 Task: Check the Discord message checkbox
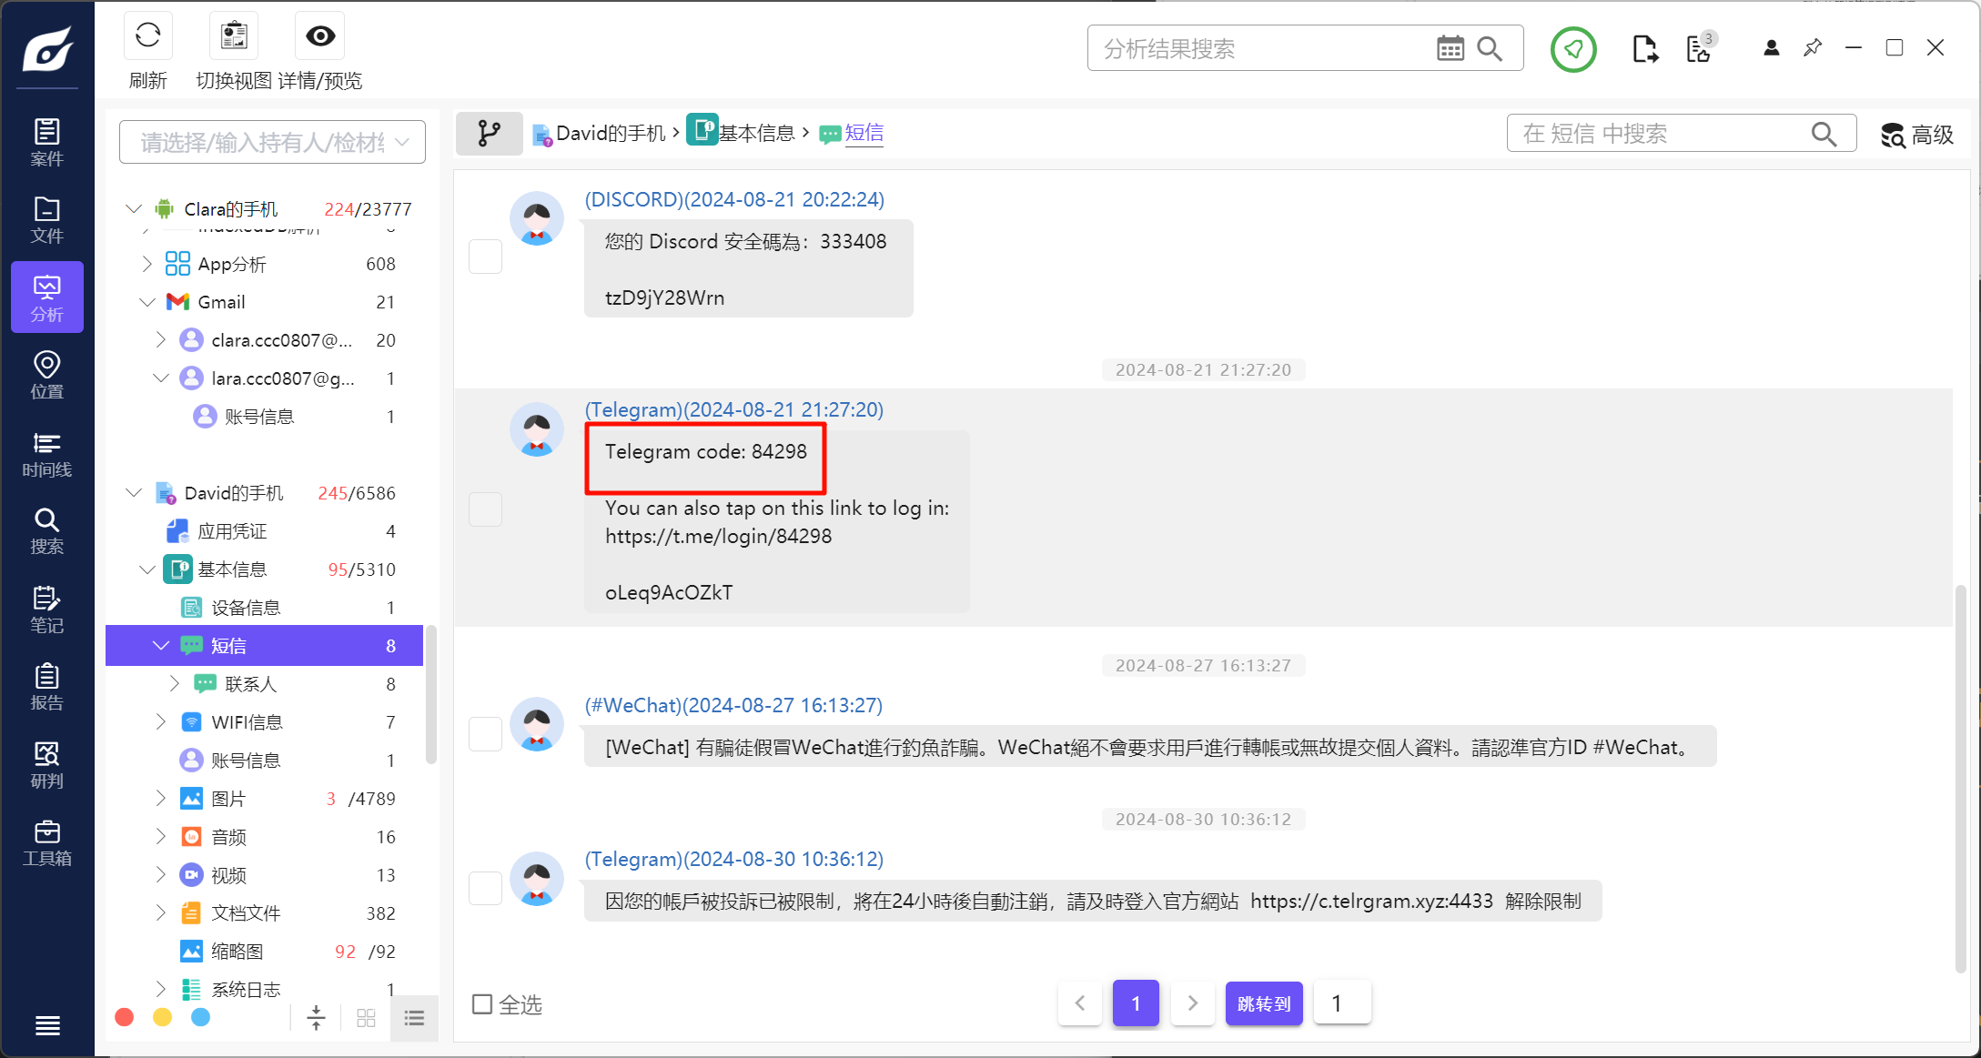485,257
